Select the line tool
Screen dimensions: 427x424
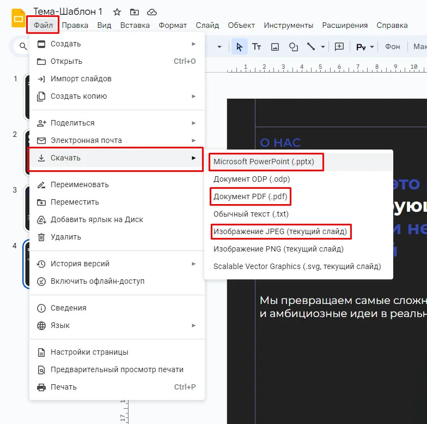point(311,46)
